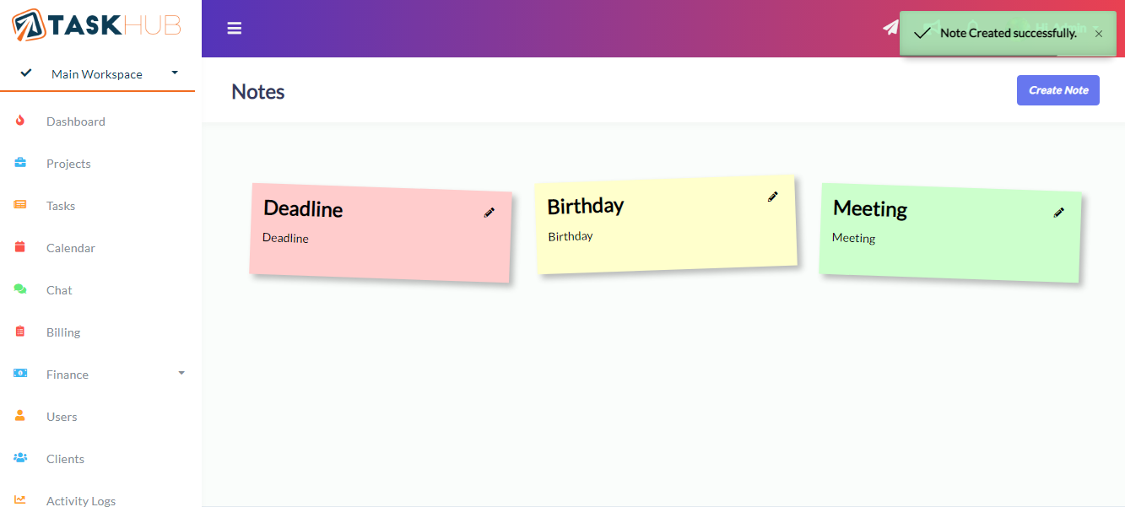Viewport: 1125px width, 507px height.
Task: Select the yellow Birthday note card
Action: click(x=667, y=245)
